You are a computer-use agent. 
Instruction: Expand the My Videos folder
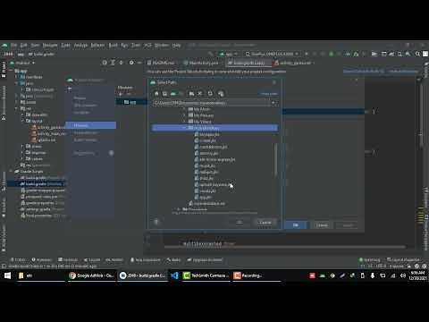coord(184,122)
